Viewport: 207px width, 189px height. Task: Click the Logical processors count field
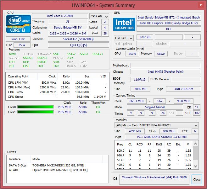[105, 28]
